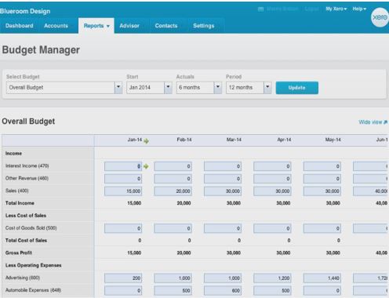Image resolution: width=389 pixels, height=298 pixels.
Task: Switch to Wide view
Action: pyautogui.click(x=373, y=122)
